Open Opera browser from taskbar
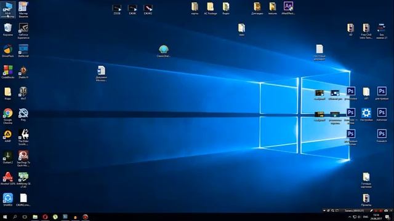 (45, 217)
